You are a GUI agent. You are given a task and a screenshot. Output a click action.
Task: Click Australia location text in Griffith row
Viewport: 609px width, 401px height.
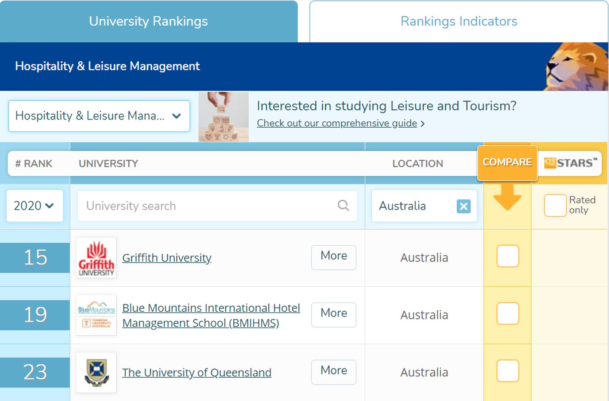click(x=424, y=258)
